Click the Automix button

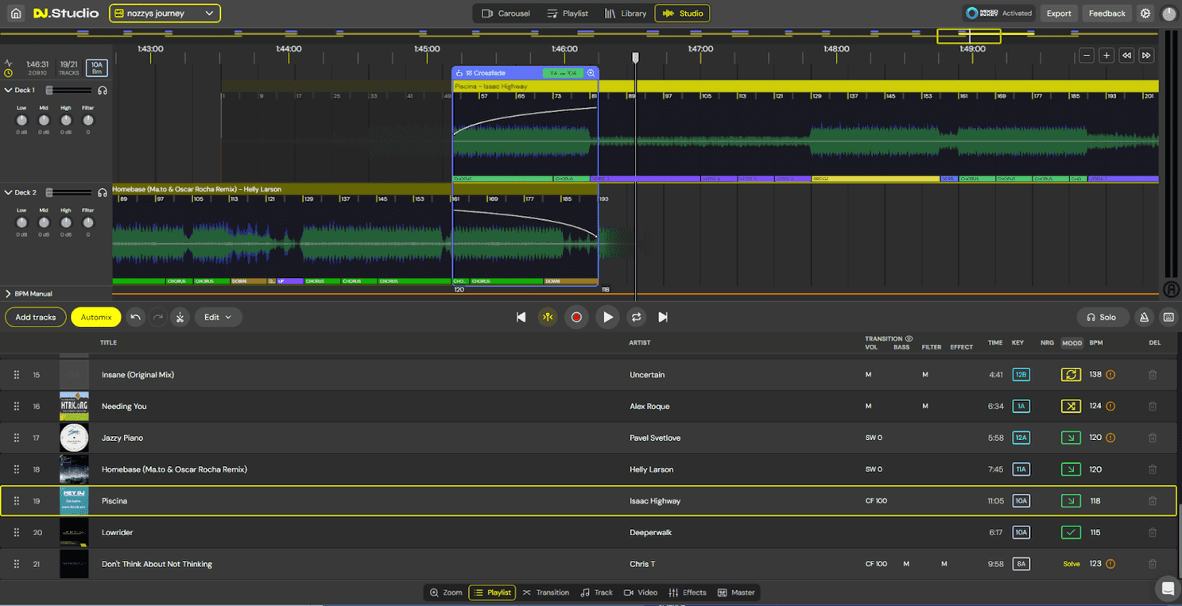pyautogui.click(x=96, y=317)
